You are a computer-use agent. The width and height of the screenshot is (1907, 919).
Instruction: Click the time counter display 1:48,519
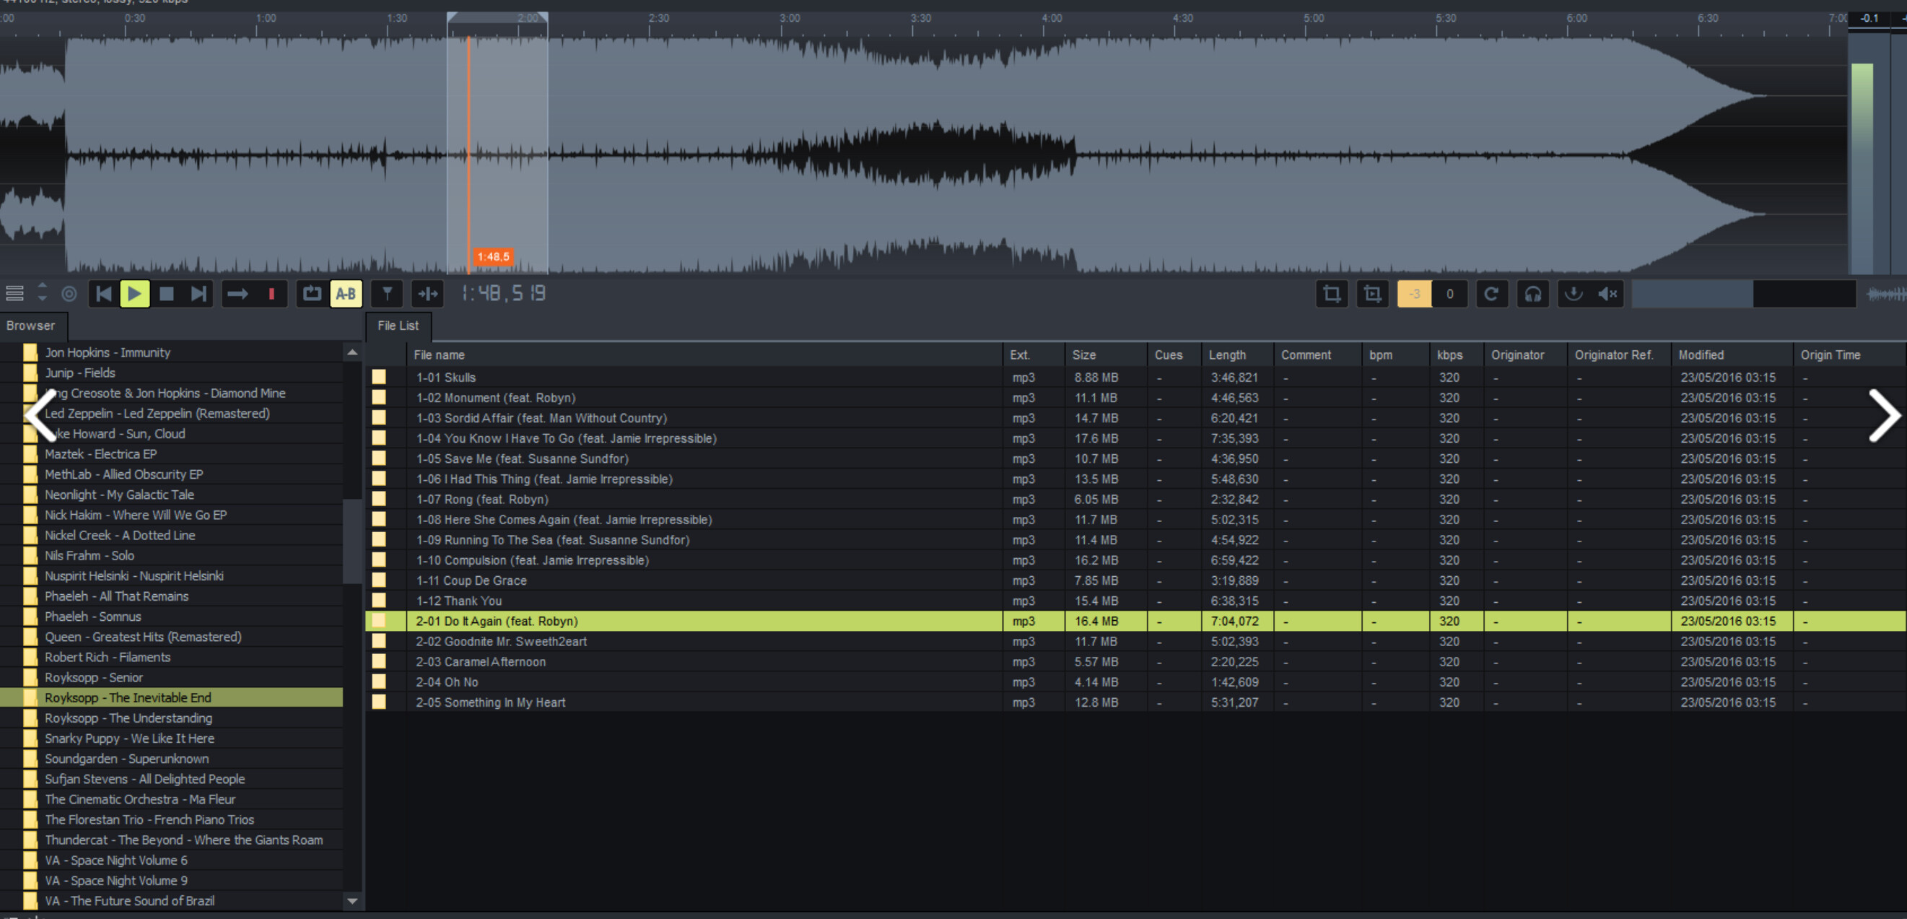[x=503, y=294]
